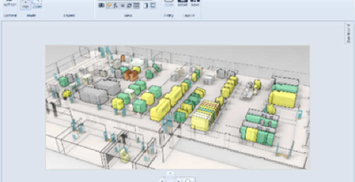Click the right arrow on the navigation control
The image size is (355, 182).
[179, 180]
